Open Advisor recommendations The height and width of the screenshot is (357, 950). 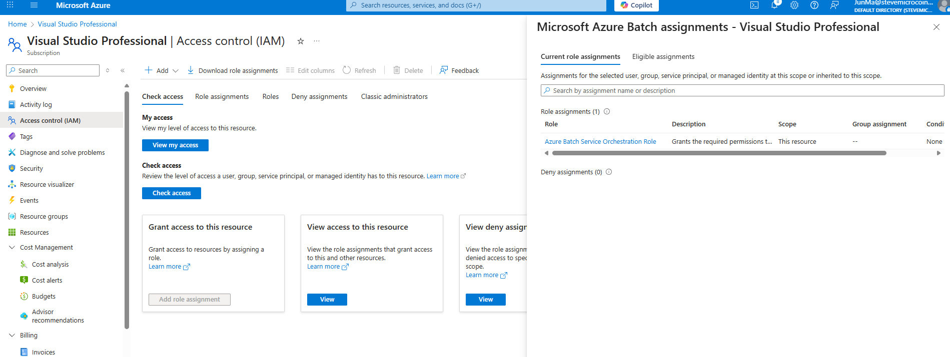point(58,316)
